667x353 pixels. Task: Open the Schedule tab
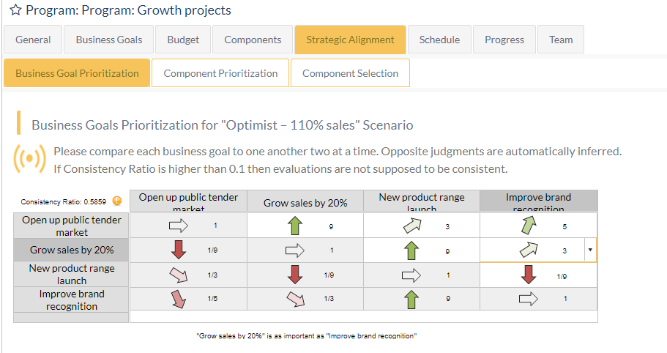tap(439, 40)
